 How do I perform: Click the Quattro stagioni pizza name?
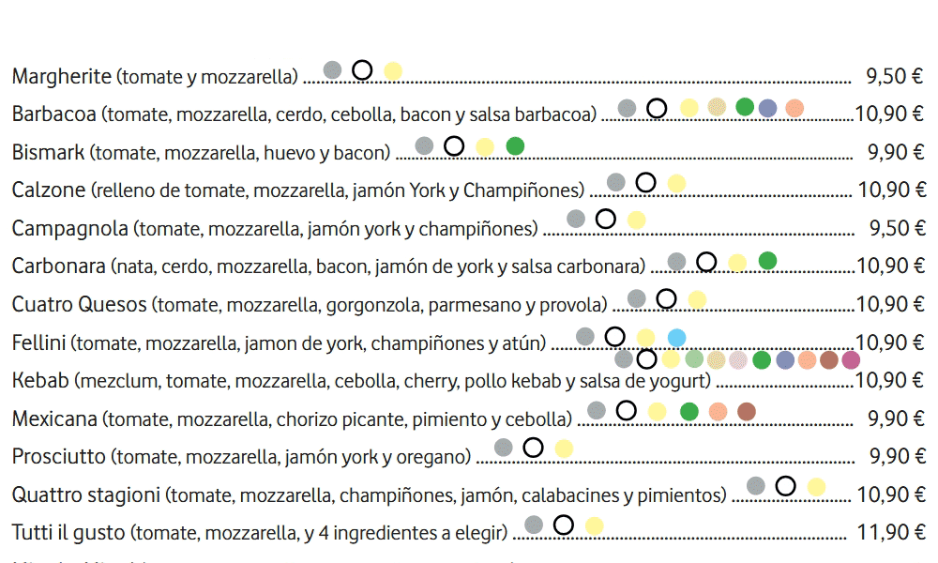pyautogui.click(x=86, y=494)
